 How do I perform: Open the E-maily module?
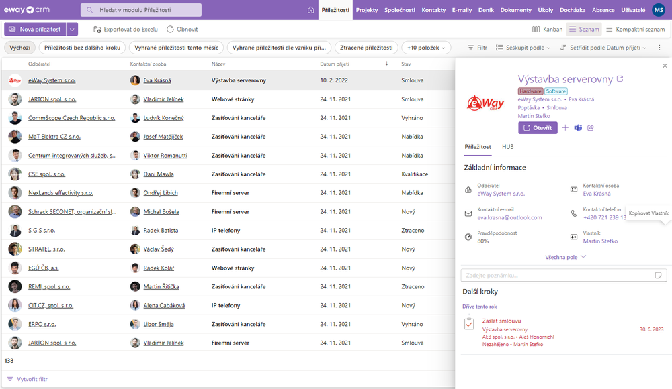coord(462,10)
